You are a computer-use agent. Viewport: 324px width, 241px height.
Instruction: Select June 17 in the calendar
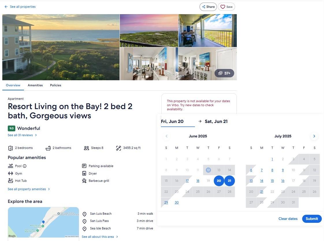pos(187,181)
